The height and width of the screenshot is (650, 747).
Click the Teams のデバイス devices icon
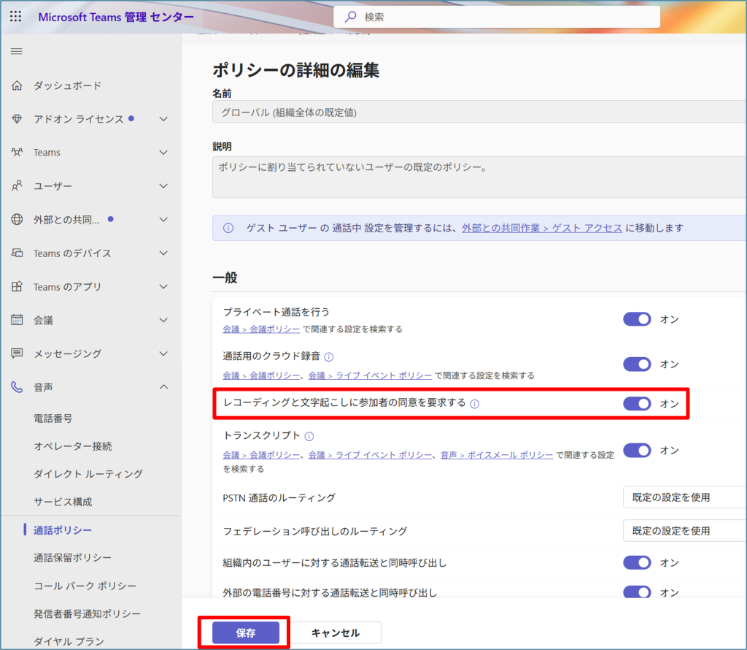[x=17, y=253]
